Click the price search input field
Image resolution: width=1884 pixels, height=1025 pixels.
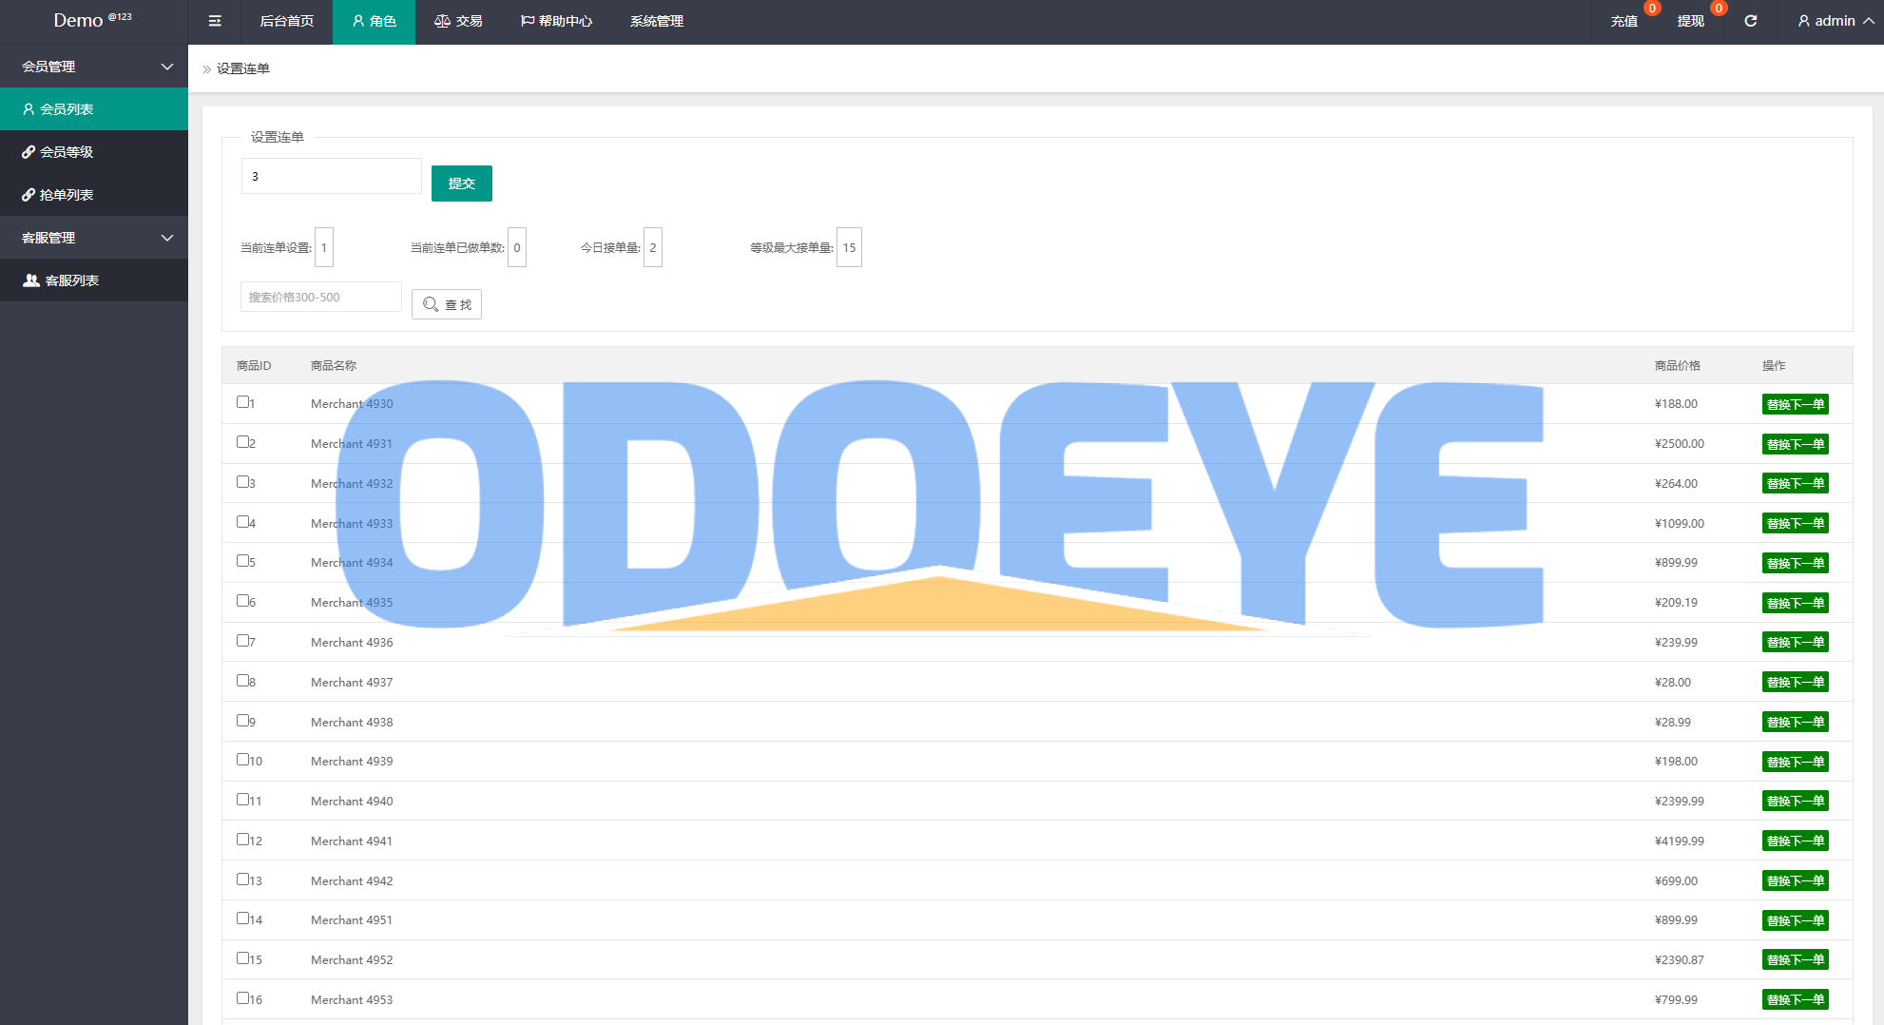tap(320, 297)
